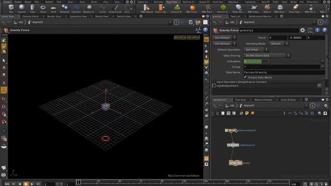This screenshot has height=186, width=331.
Task: Click the Static Object shelf tool
Action: 161,8
